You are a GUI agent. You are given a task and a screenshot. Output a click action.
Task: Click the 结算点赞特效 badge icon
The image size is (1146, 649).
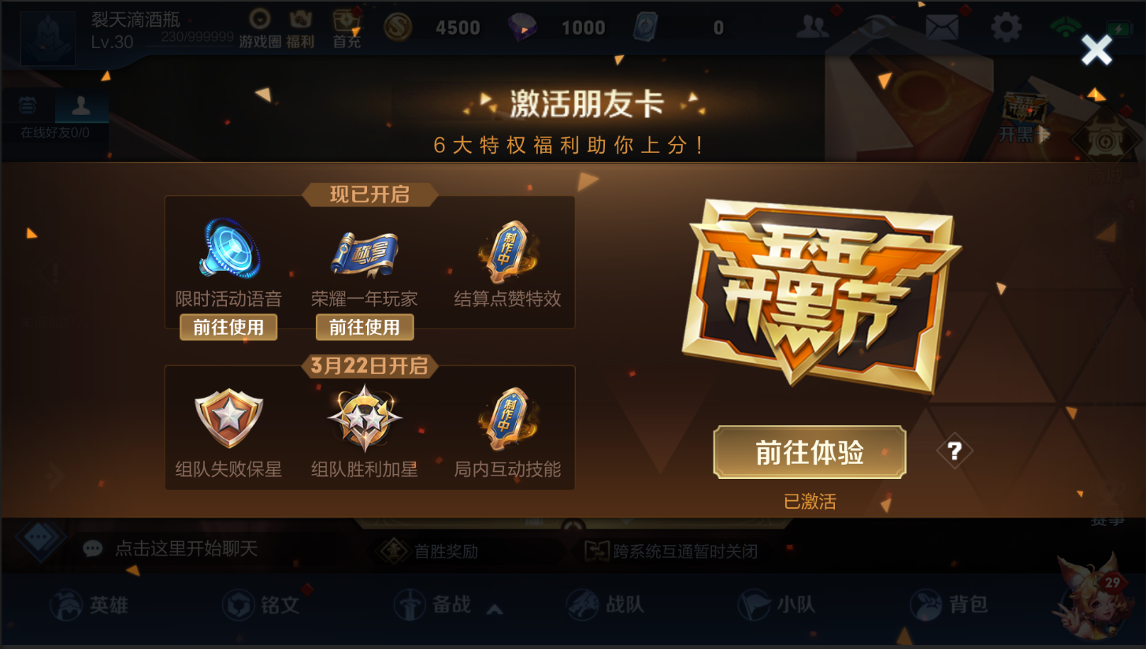507,252
